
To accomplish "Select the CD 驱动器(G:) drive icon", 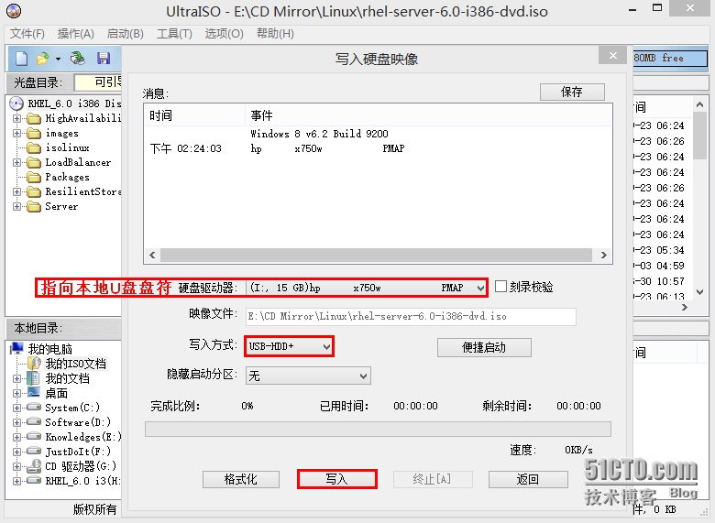I will (34, 466).
